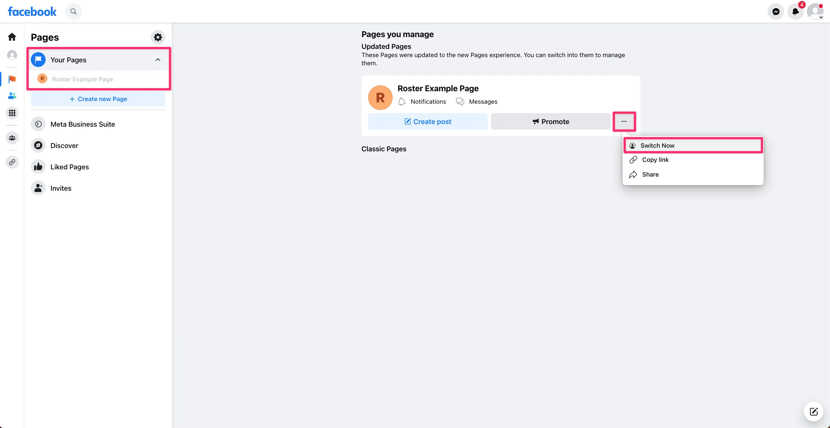The width and height of the screenshot is (830, 428).
Task: Open the nine-dot menu grid icon
Action: [x=12, y=113]
